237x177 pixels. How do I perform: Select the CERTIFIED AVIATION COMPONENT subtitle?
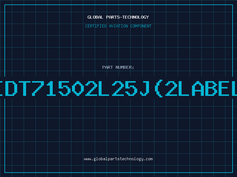click(x=118, y=26)
